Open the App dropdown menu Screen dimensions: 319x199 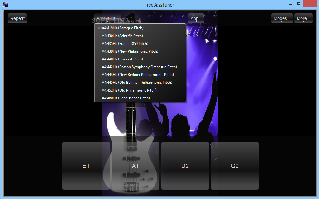196,18
